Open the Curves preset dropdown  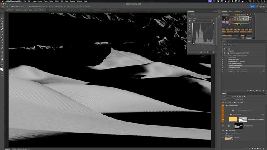point(203,18)
